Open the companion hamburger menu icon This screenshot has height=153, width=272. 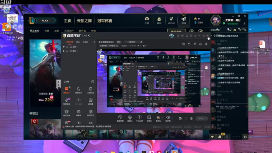coord(195,36)
